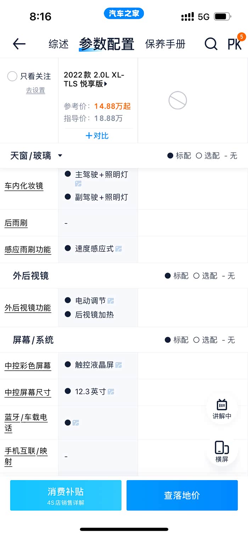Tap the 消费补贴 button
This screenshot has height=536, width=248.
(x=66, y=495)
